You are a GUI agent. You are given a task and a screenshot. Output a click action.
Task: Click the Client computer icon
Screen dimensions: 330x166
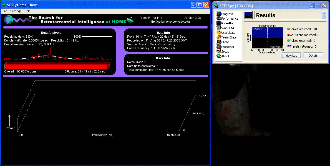tap(219, 42)
